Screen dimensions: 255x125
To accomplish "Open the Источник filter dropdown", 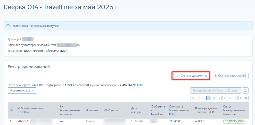I will click(x=22, y=90).
